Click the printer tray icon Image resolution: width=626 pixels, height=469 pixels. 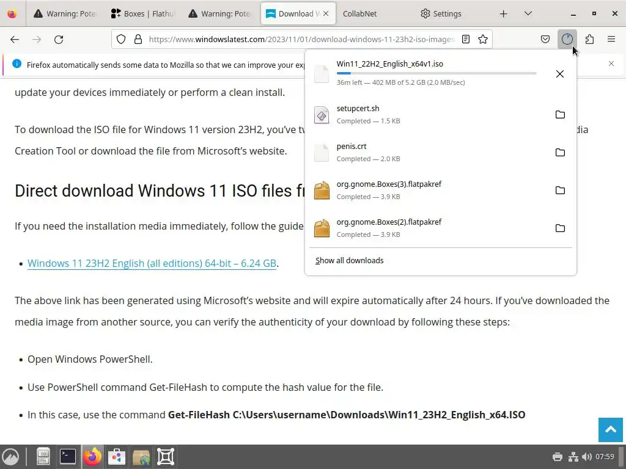558,457
